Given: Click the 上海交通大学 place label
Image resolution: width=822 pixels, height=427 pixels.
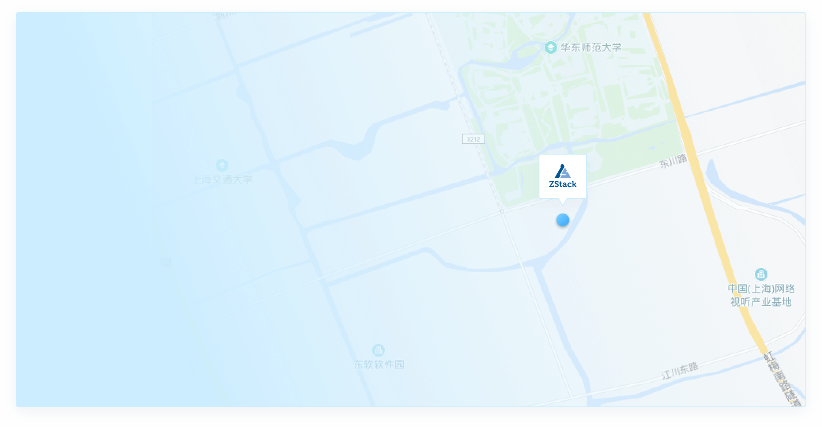Looking at the screenshot, I should (222, 179).
